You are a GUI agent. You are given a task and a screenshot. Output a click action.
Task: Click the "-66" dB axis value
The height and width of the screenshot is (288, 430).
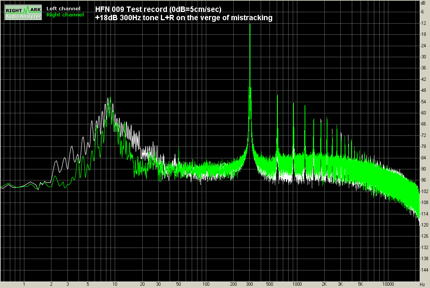423,124
